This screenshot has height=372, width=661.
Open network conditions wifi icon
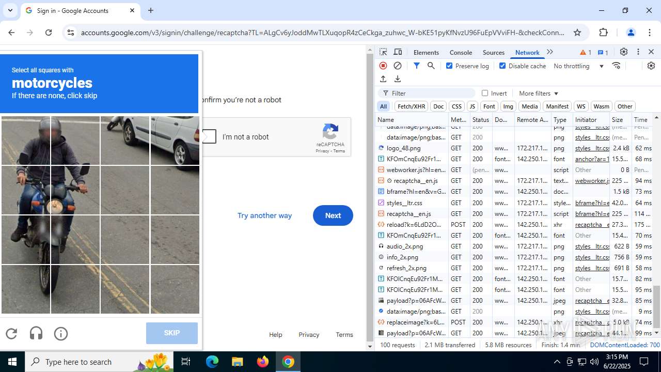pyautogui.click(x=616, y=66)
